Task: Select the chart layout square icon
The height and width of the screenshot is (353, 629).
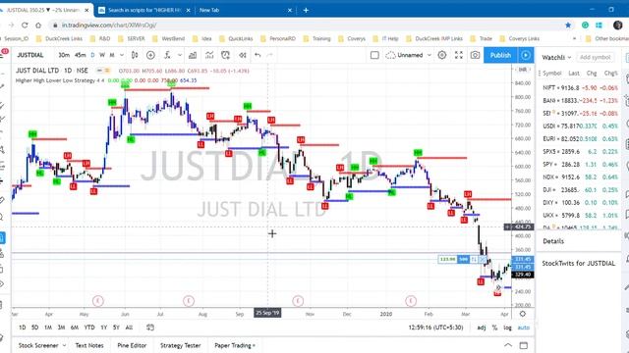Action: [374, 55]
